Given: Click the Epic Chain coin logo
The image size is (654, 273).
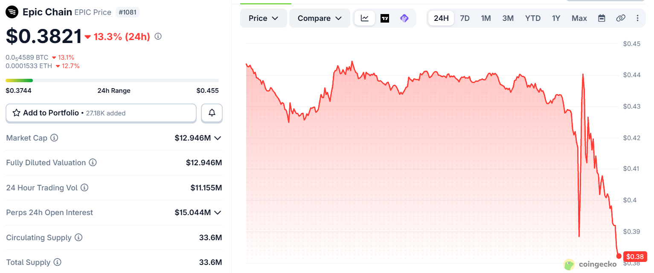Looking at the screenshot, I should [x=12, y=12].
